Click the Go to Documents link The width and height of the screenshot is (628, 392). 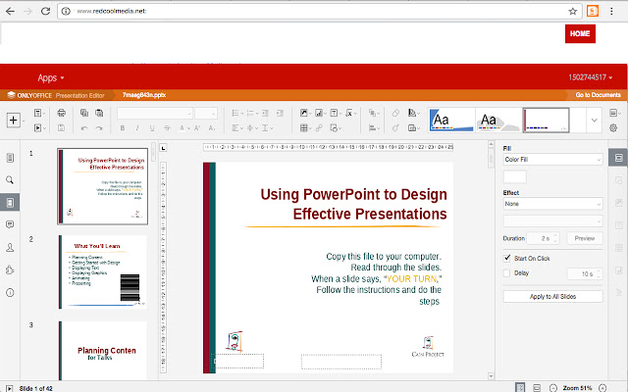coord(598,95)
